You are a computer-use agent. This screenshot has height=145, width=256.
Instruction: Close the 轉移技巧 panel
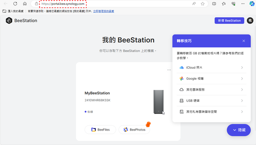point(244,41)
